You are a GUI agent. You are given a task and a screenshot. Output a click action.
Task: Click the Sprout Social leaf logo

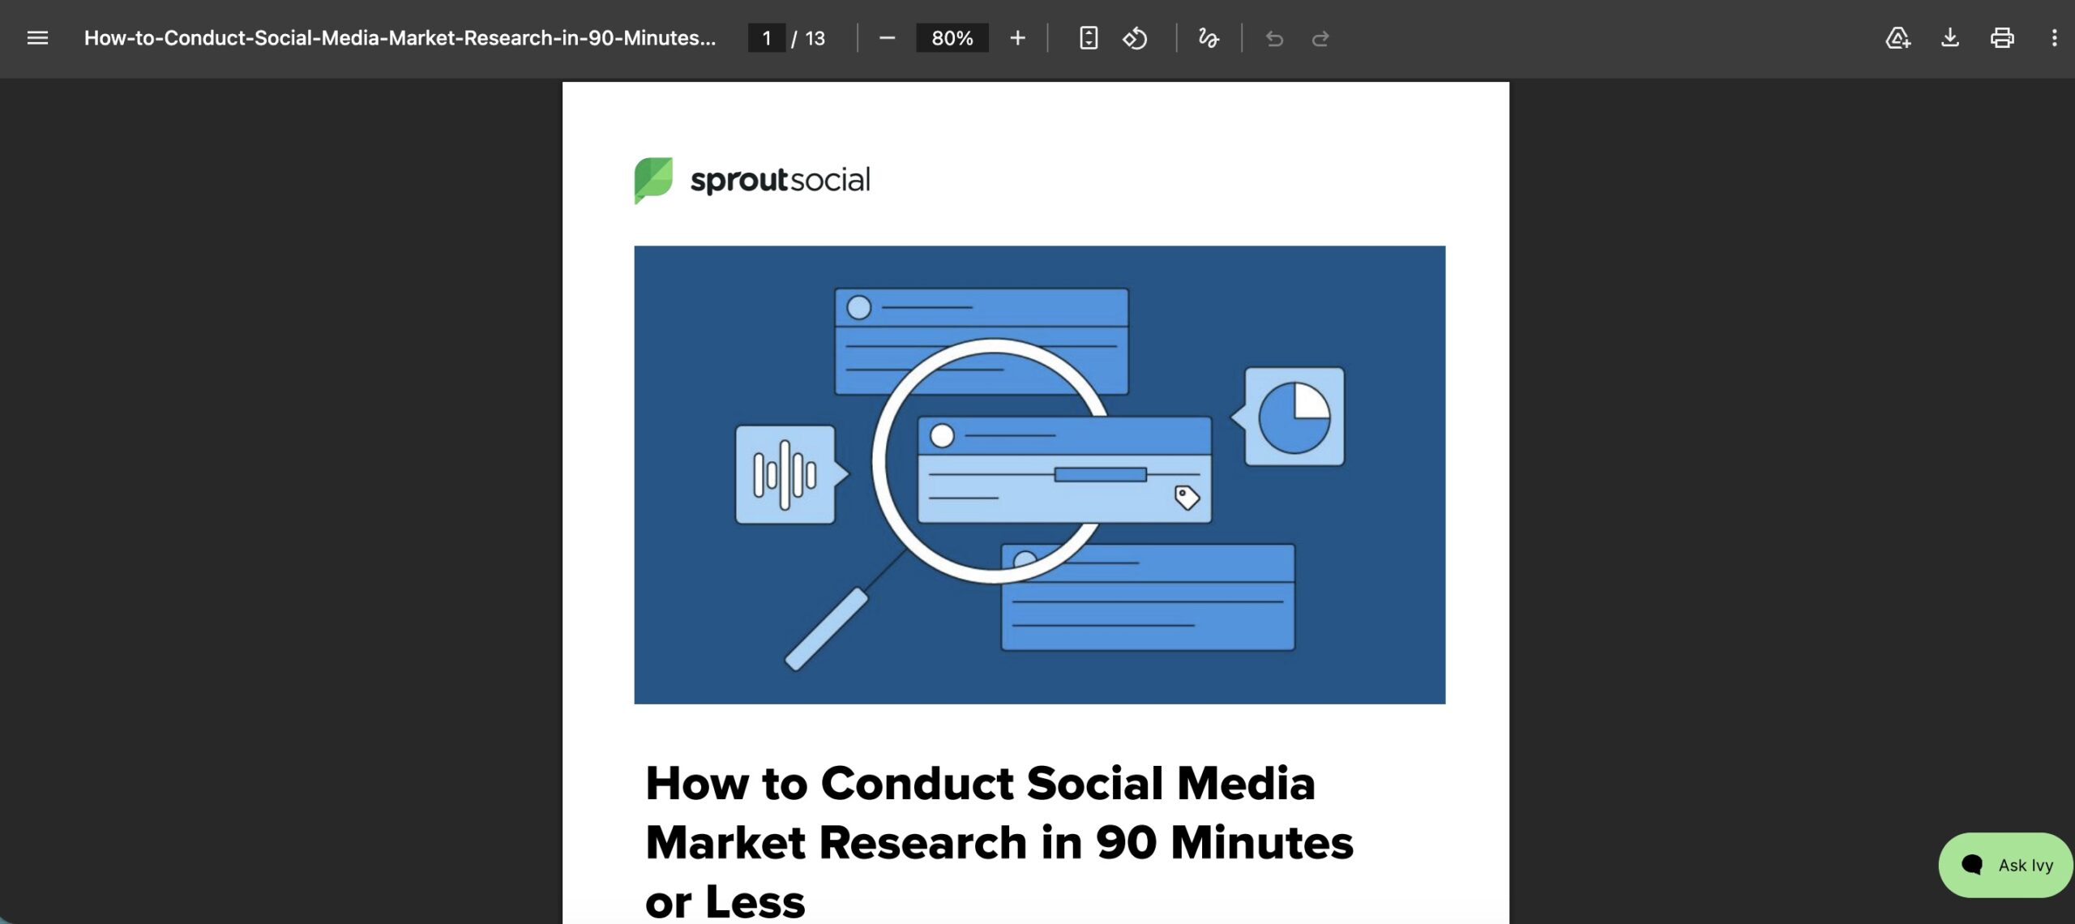point(653,180)
